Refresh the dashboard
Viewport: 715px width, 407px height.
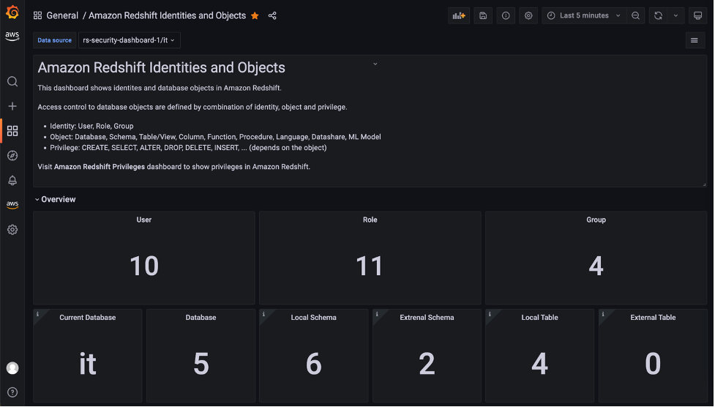tap(658, 15)
